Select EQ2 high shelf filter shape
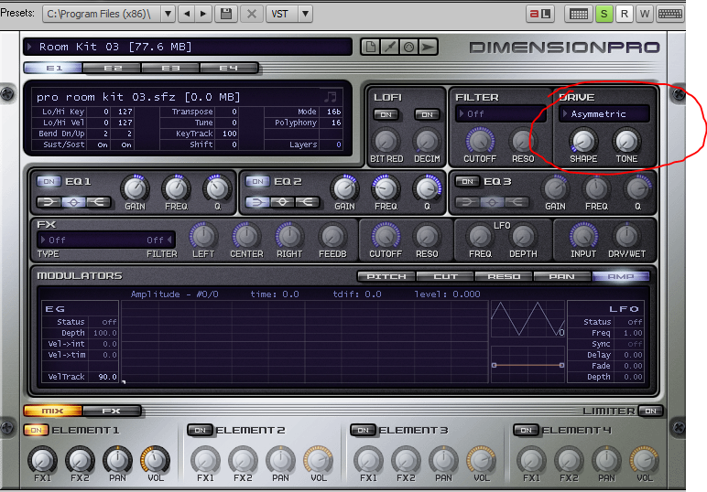Image resolution: width=707 pixels, height=492 pixels. tap(307, 202)
